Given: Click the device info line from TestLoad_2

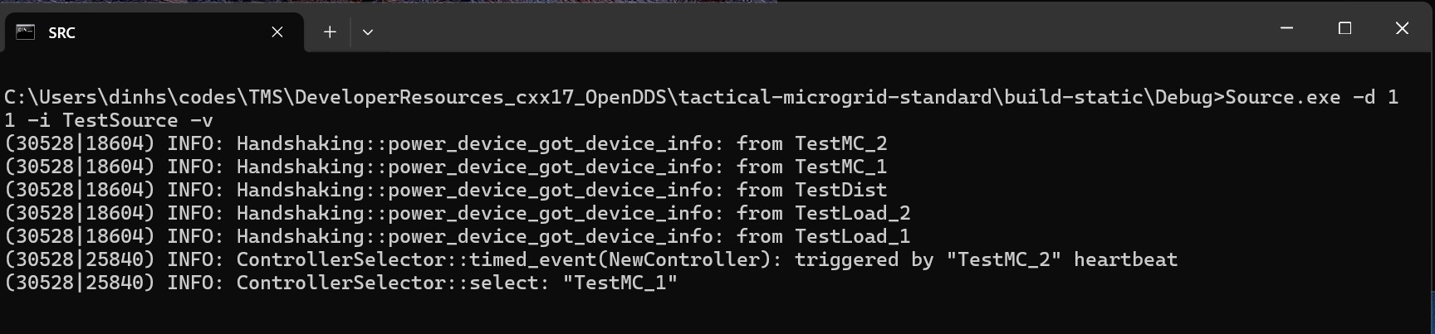Looking at the screenshot, I should point(457,214).
